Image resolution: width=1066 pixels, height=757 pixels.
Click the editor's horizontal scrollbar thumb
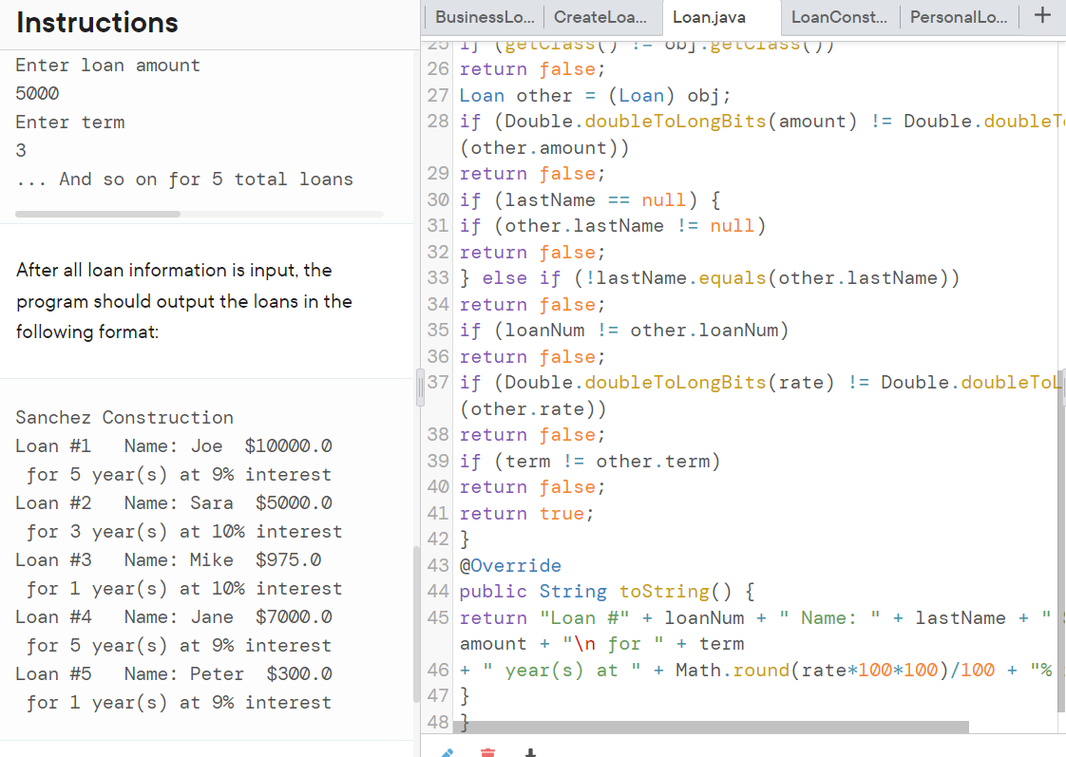tap(711, 728)
